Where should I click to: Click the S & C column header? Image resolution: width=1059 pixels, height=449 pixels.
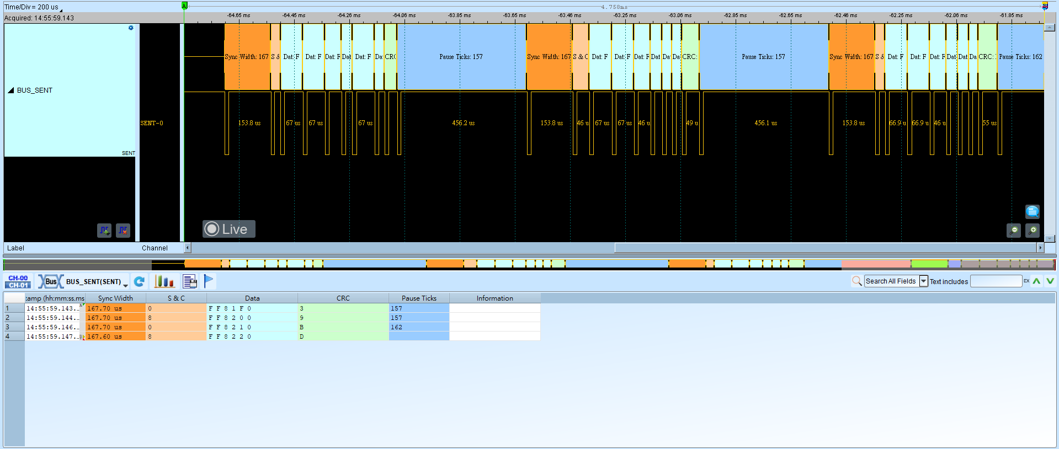coord(176,298)
